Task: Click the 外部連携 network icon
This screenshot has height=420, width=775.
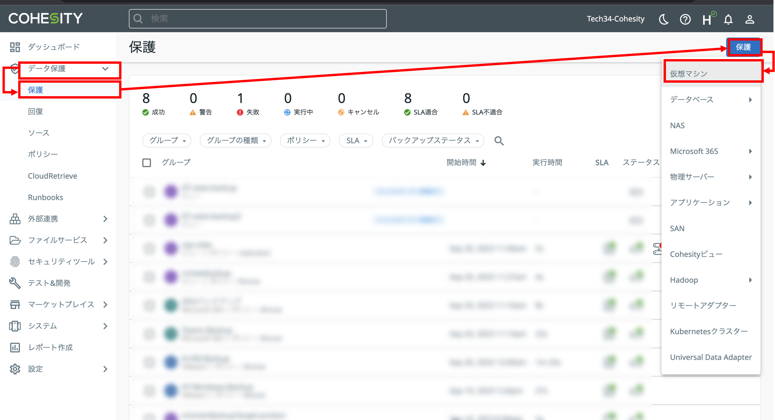Action: (15, 219)
